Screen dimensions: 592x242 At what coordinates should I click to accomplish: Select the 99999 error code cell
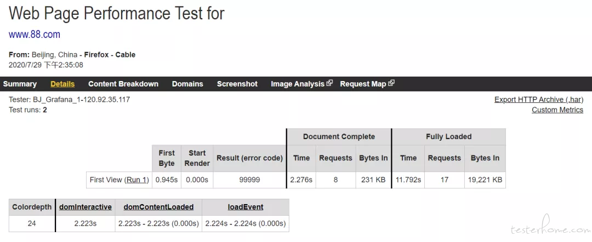tap(249, 180)
